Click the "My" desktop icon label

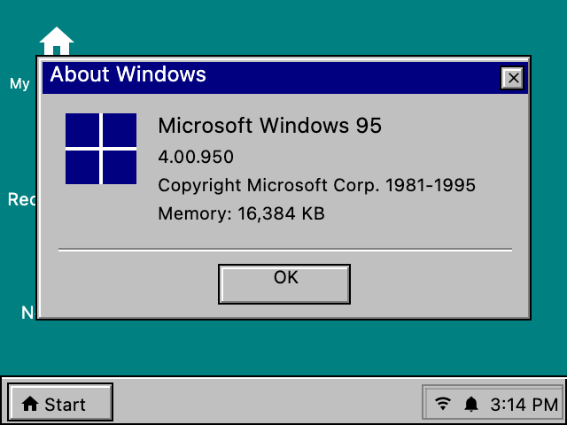pyautogui.click(x=19, y=84)
